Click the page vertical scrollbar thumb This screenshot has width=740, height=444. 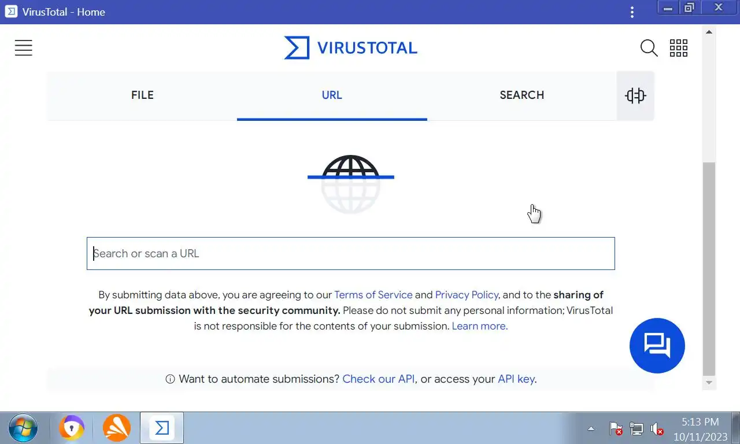coord(709,269)
